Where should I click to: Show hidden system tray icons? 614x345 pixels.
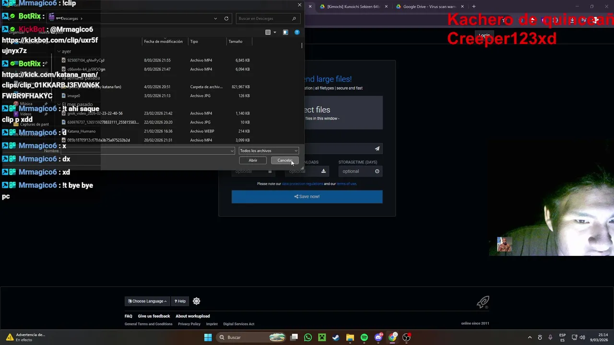pos(530,337)
